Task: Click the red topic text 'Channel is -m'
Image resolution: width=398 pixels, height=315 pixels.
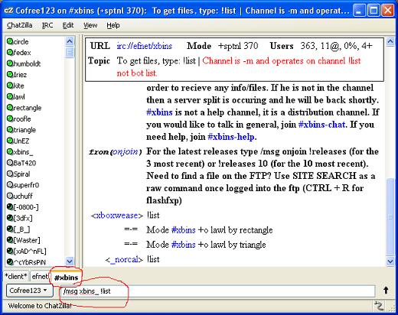Action: point(227,61)
